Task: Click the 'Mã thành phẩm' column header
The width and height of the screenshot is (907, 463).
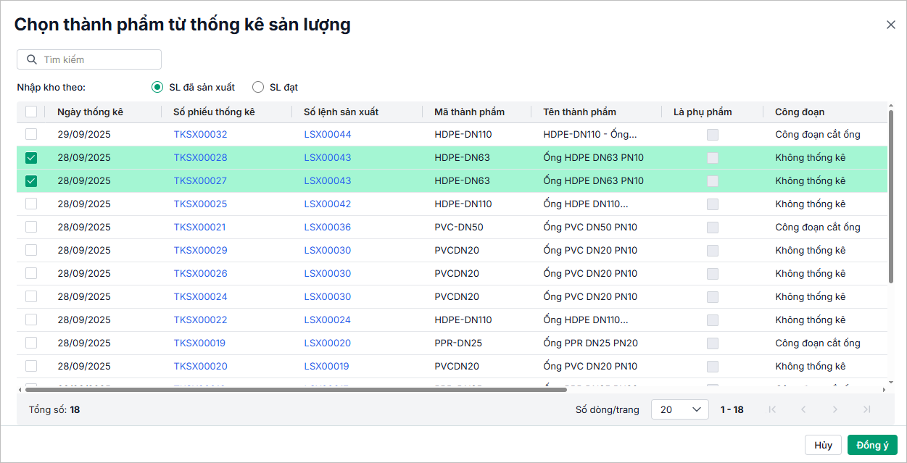Action: (x=469, y=112)
